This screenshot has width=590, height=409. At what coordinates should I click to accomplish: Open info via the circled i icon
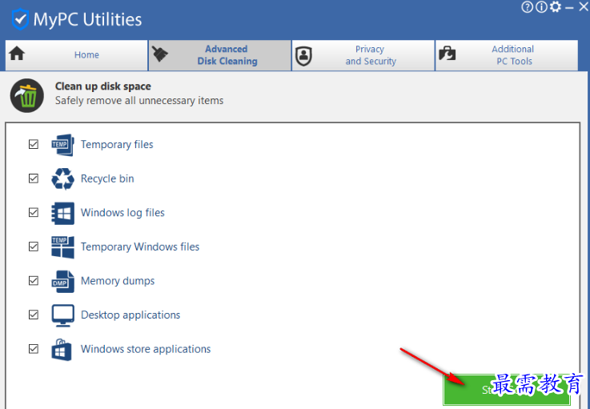[x=541, y=6]
